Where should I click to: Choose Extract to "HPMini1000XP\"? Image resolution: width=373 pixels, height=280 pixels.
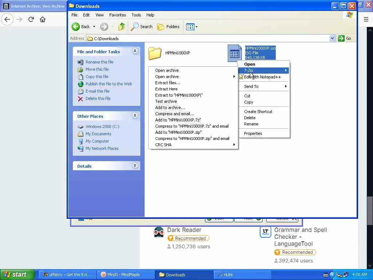point(193,95)
